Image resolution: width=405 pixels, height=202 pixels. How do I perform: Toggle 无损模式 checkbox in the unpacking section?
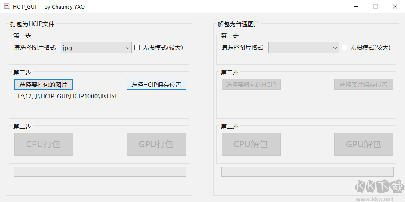[345, 48]
